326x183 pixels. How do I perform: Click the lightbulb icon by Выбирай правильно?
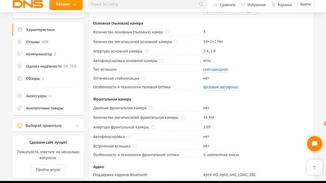point(19,126)
